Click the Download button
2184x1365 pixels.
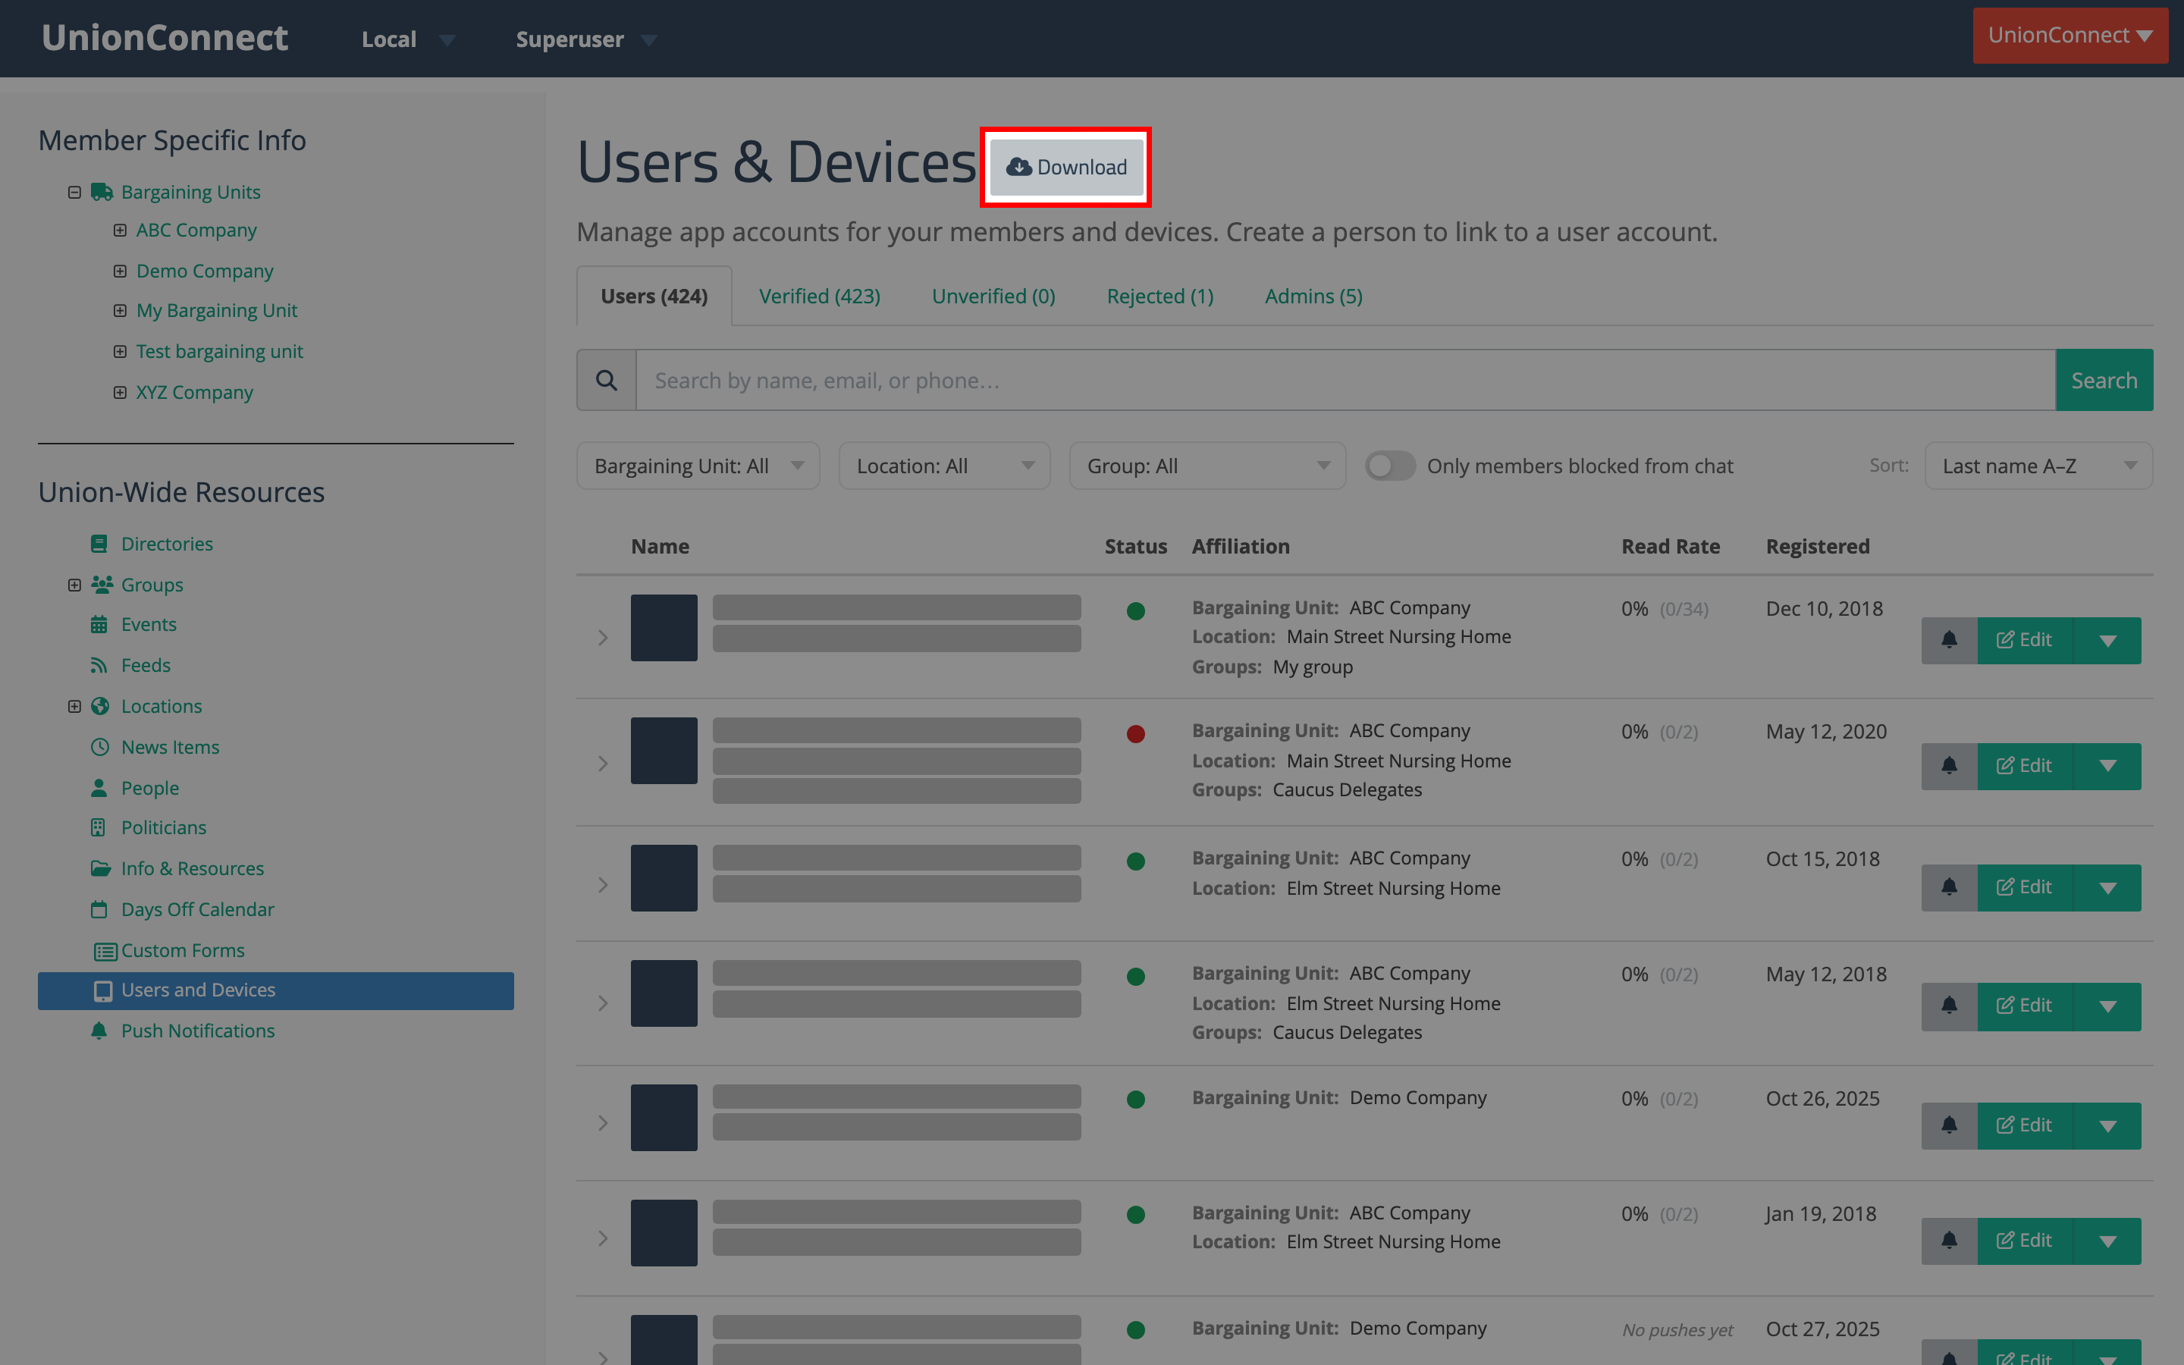(x=1065, y=167)
